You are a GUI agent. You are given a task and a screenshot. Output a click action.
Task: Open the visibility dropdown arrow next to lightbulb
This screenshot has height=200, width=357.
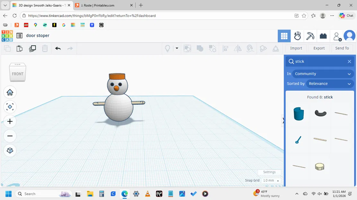click(177, 48)
